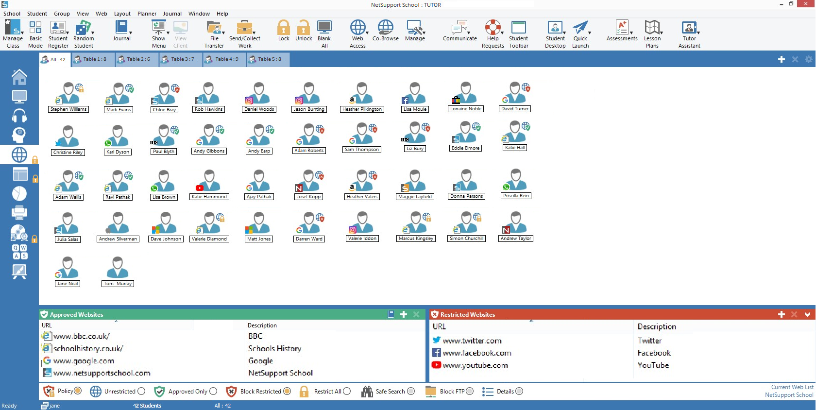Viewport: 816px width, 410px height.
Task: Add a new approved website with plus icon
Action: click(x=403, y=314)
